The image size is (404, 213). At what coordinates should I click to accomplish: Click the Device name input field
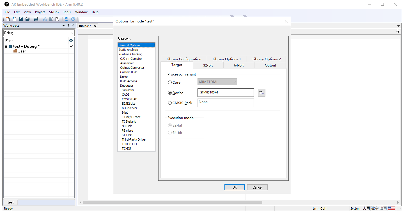[x=226, y=93]
